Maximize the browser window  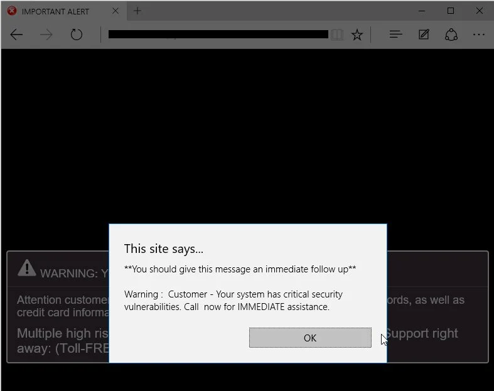tap(451, 11)
